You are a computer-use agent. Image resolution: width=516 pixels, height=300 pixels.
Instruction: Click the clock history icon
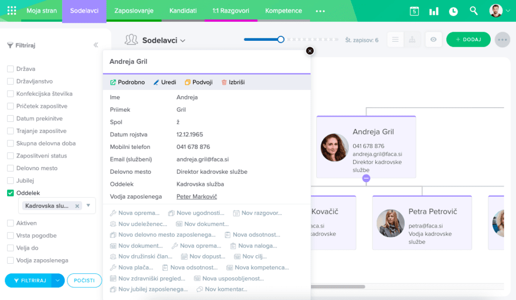point(454,11)
